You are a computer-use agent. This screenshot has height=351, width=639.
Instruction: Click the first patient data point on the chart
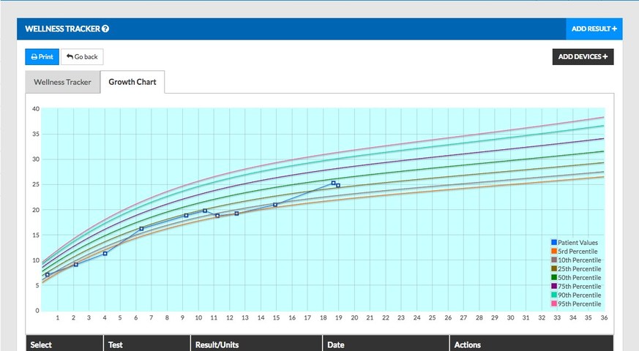(48, 275)
